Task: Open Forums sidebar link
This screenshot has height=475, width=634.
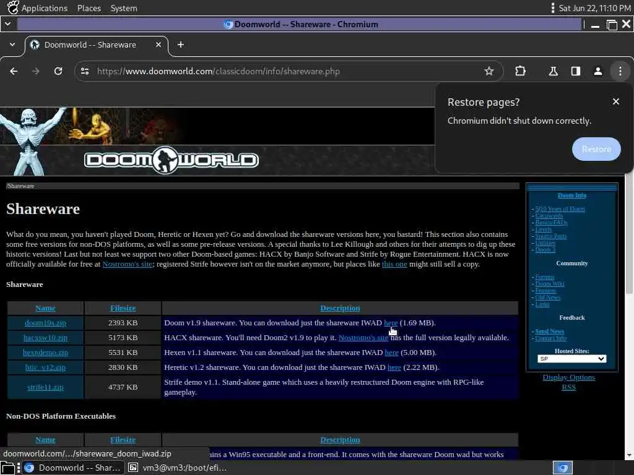Action: click(x=545, y=277)
